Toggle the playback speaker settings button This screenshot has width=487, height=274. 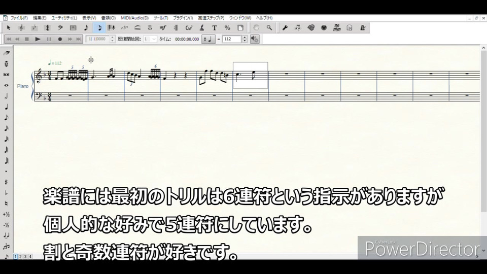[255, 39]
